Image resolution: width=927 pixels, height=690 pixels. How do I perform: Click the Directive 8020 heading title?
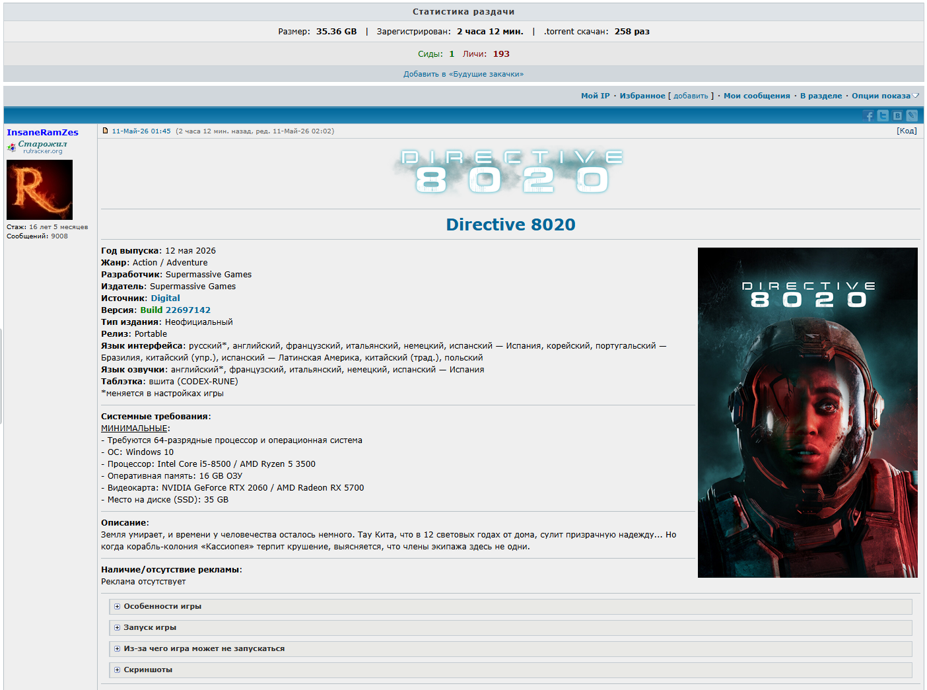(510, 224)
